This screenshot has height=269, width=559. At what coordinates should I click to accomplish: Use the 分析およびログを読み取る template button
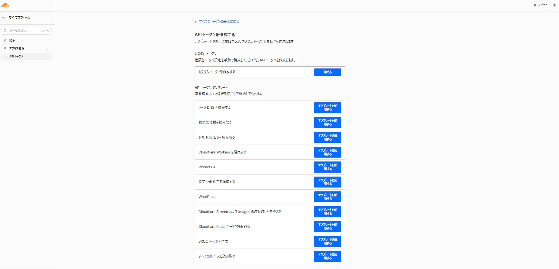point(328,137)
